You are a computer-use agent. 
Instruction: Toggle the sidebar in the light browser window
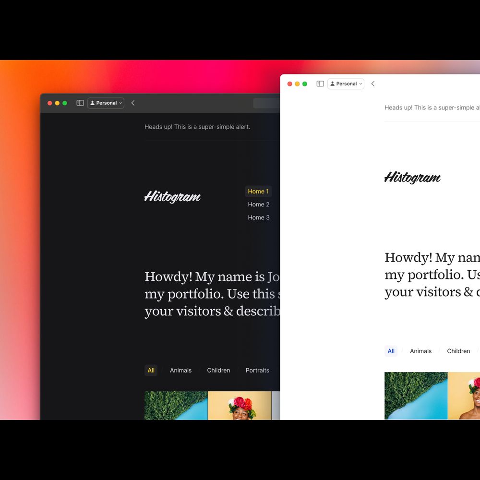tap(320, 84)
